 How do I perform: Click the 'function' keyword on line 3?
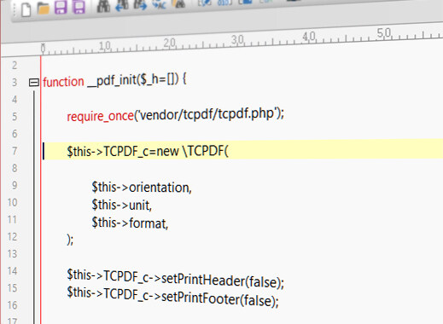click(x=63, y=82)
